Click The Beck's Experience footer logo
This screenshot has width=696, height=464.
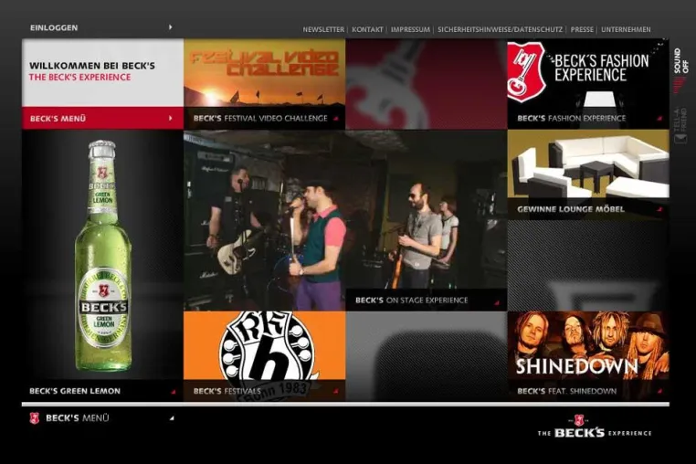595,427
